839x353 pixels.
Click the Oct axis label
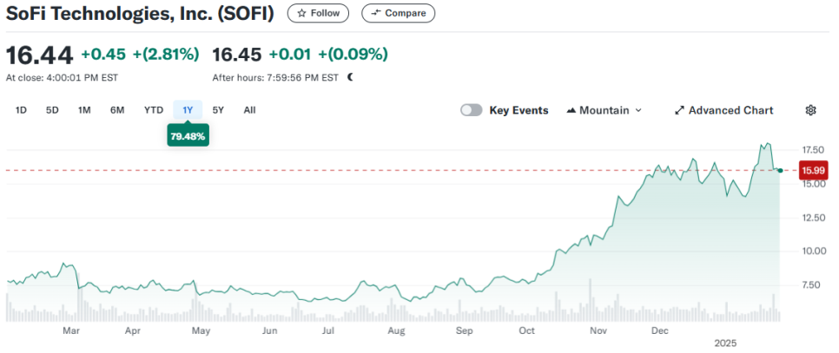[527, 331]
